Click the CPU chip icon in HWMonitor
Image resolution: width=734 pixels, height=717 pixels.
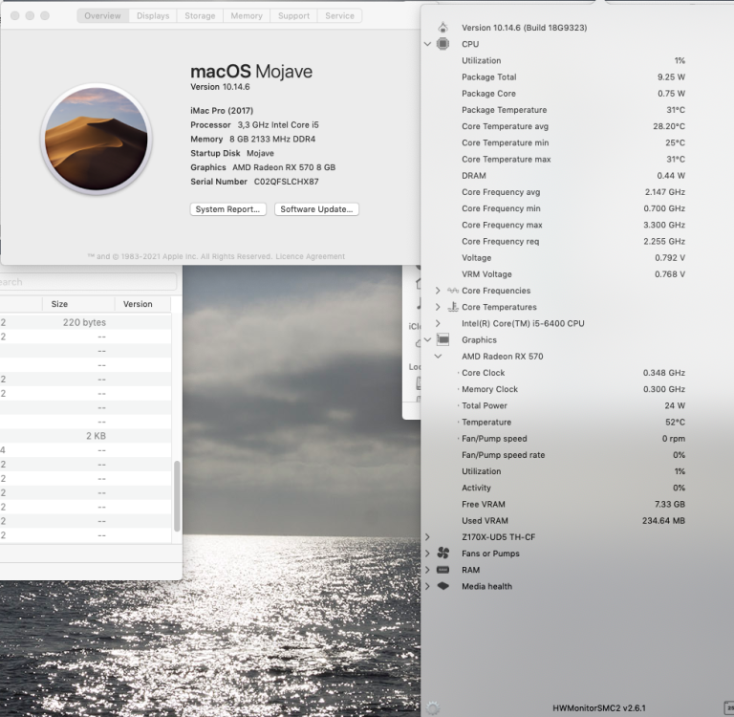click(x=443, y=44)
